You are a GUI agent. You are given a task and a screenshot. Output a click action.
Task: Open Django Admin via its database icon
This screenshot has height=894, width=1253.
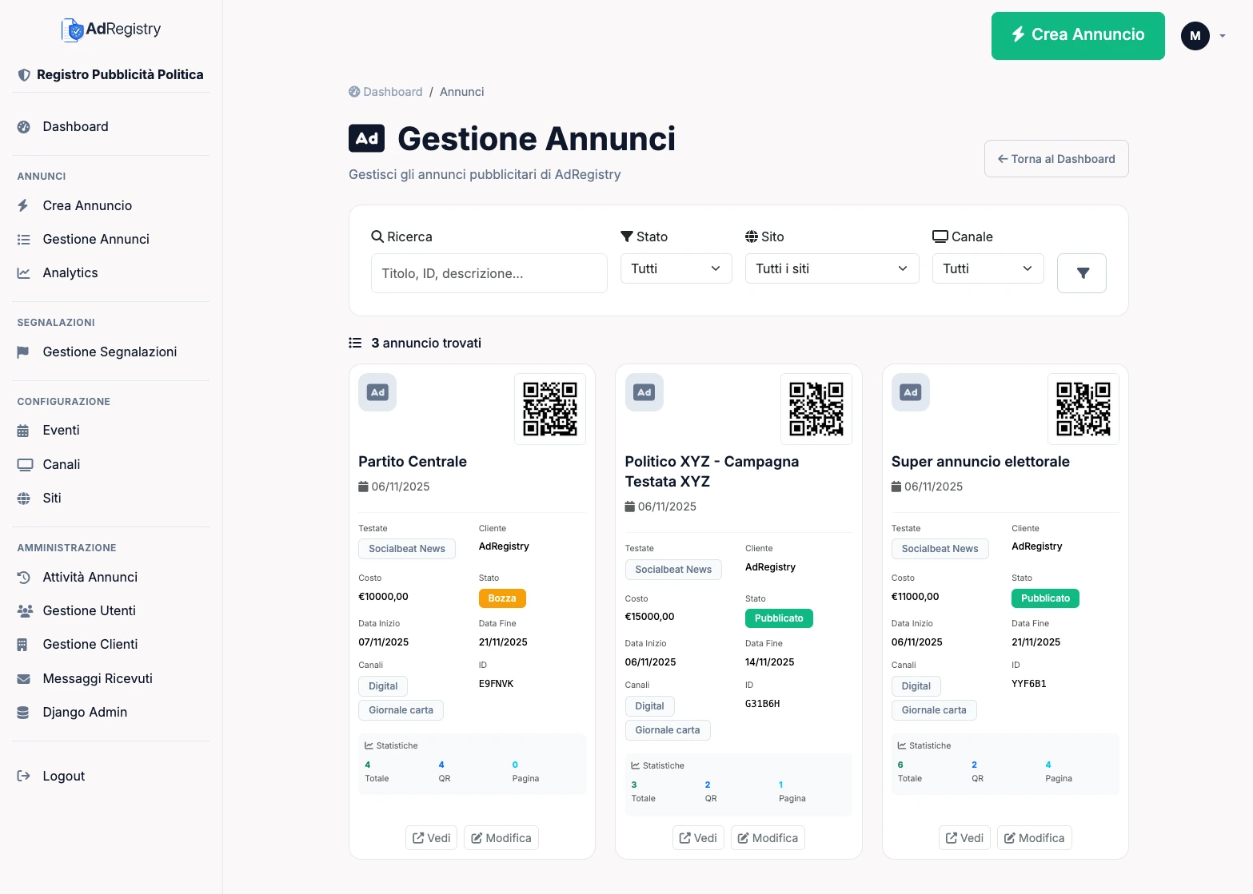click(24, 712)
